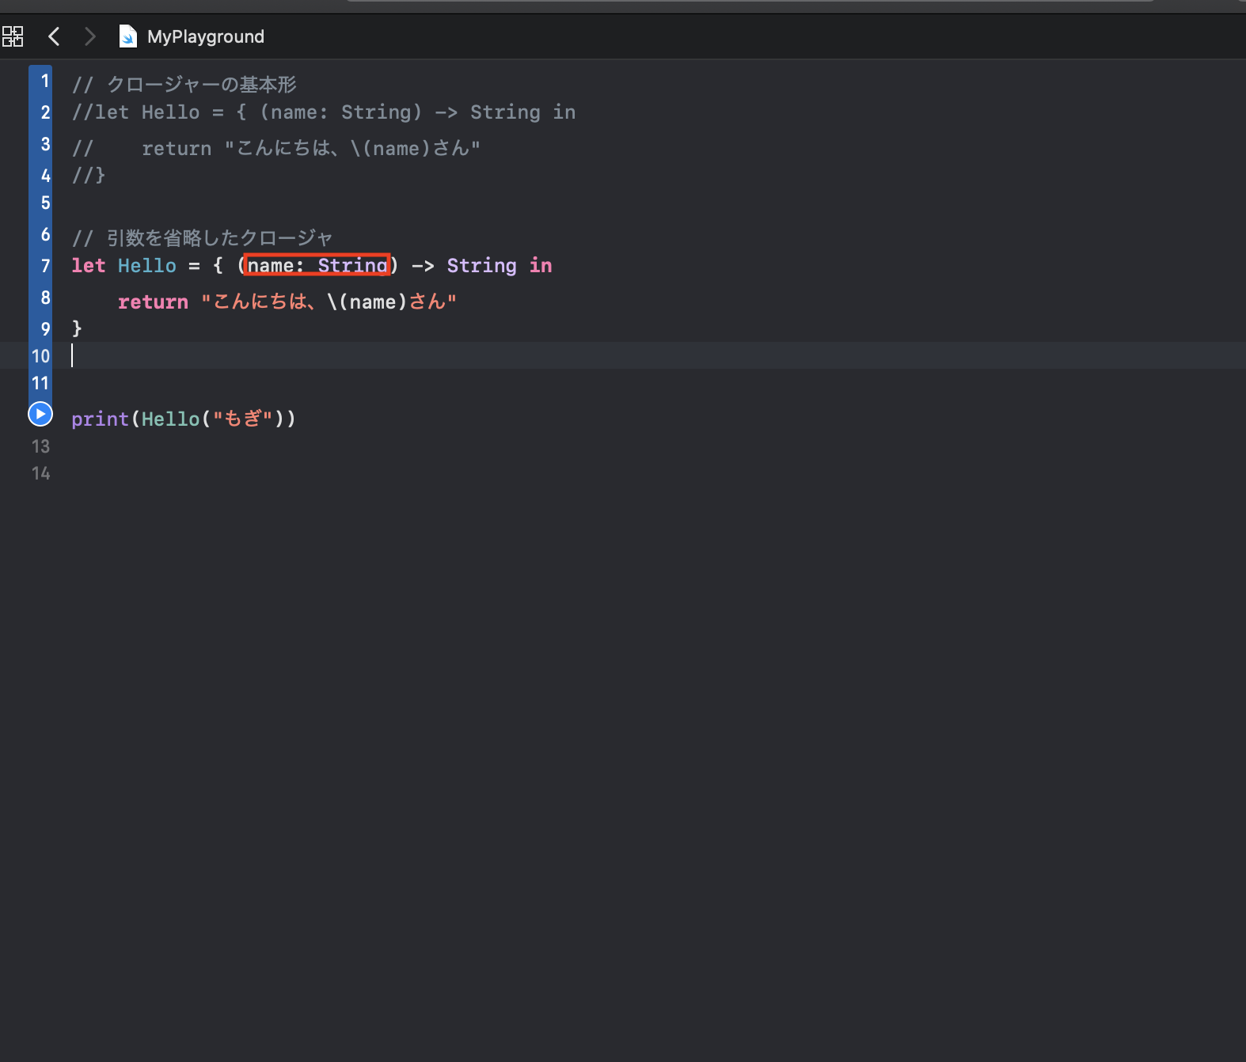This screenshot has width=1246, height=1062.
Task: Click the closing brace on line 9
Action: [77, 328]
